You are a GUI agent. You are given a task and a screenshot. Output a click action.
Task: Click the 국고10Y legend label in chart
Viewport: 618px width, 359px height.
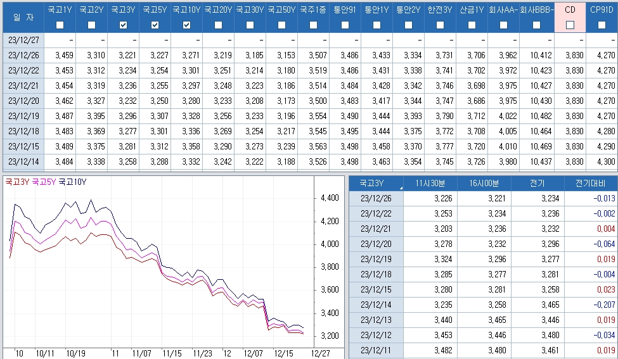tap(72, 182)
